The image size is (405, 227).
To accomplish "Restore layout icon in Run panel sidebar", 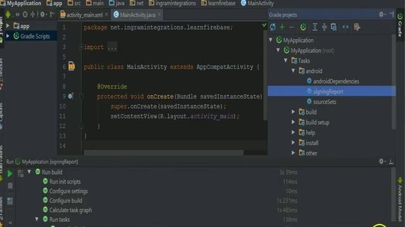I will click(10, 201).
